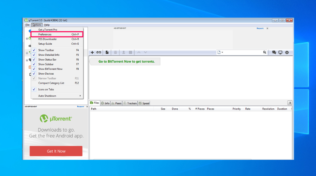Viewport: 316px width, 176px height.
Task: Toggle Show Sidebar option
Action: point(57,64)
